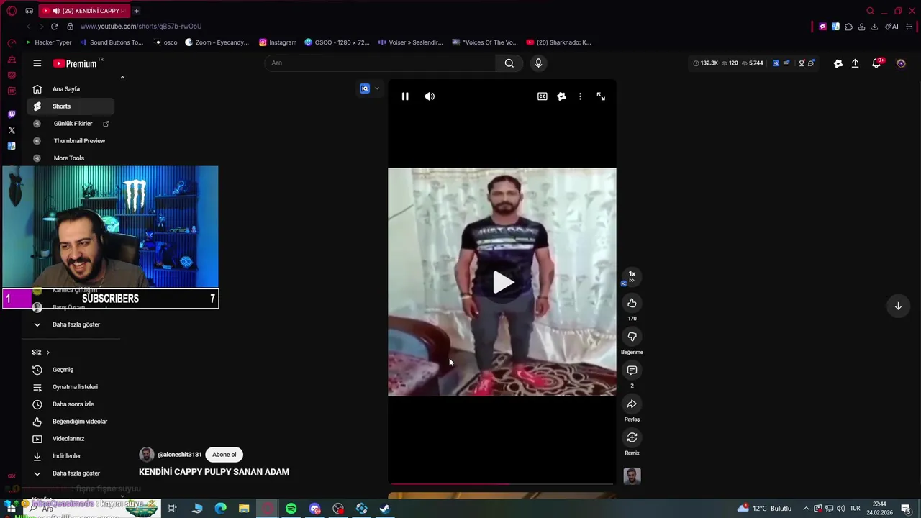Open the Opera menu logo
The width and height of the screenshot is (921, 518).
tap(12, 11)
